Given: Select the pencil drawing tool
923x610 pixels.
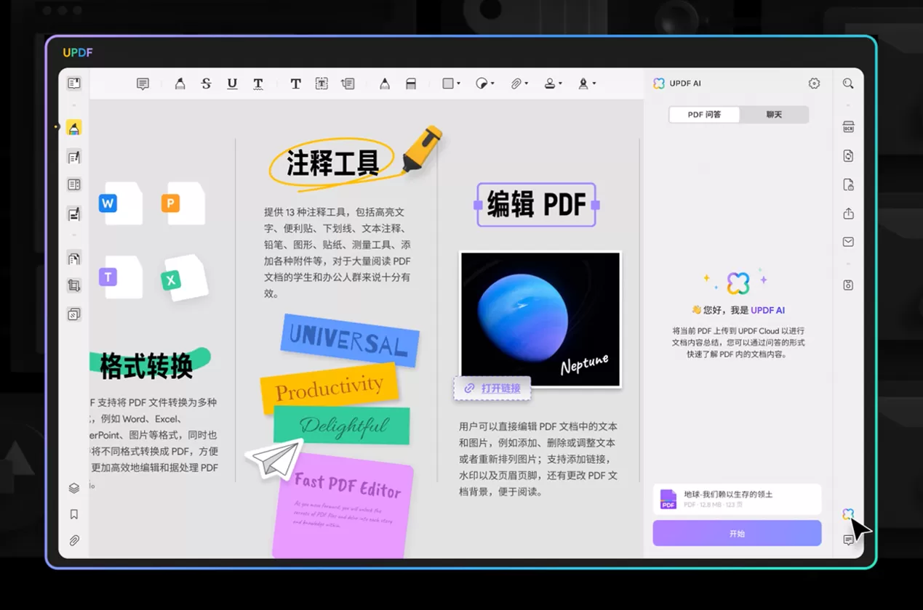Looking at the screenshot, I should [x=384, y=84].
